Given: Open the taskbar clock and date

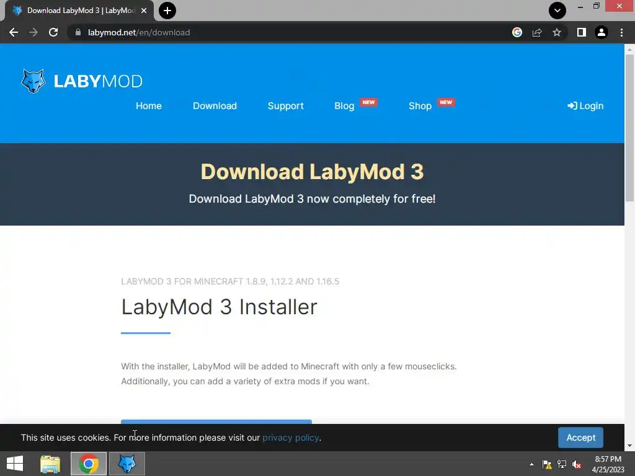Looking at the screenshot, I should tap(608, 464).
